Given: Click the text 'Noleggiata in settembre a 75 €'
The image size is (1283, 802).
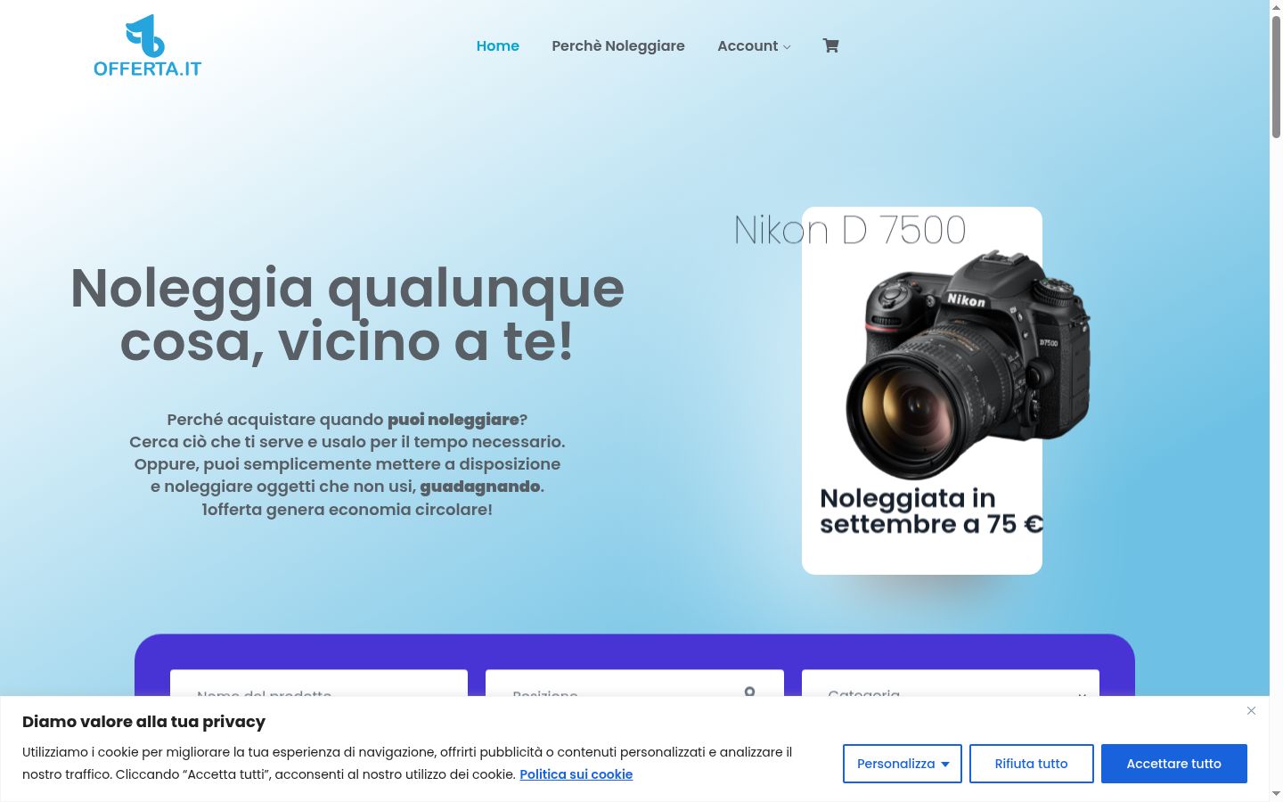Looking at the screenshot, I should pos(931,511).
